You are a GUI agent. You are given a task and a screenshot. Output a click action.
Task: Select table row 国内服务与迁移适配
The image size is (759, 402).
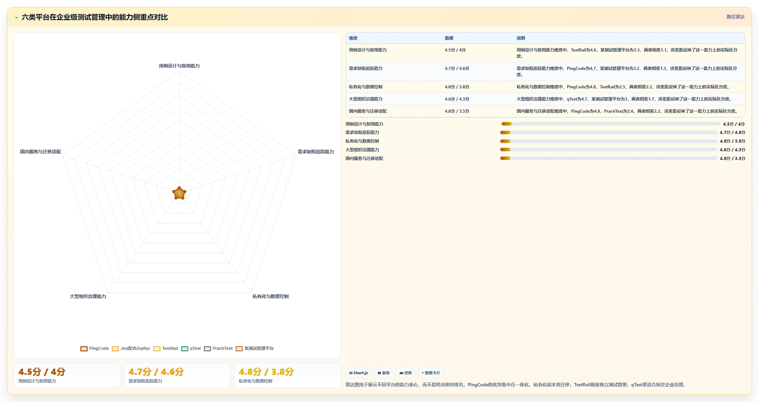pos(545,111)
